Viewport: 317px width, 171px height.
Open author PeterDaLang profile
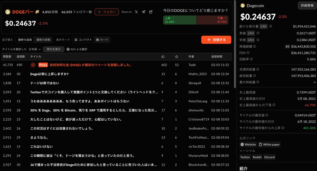tap(198, 101)
